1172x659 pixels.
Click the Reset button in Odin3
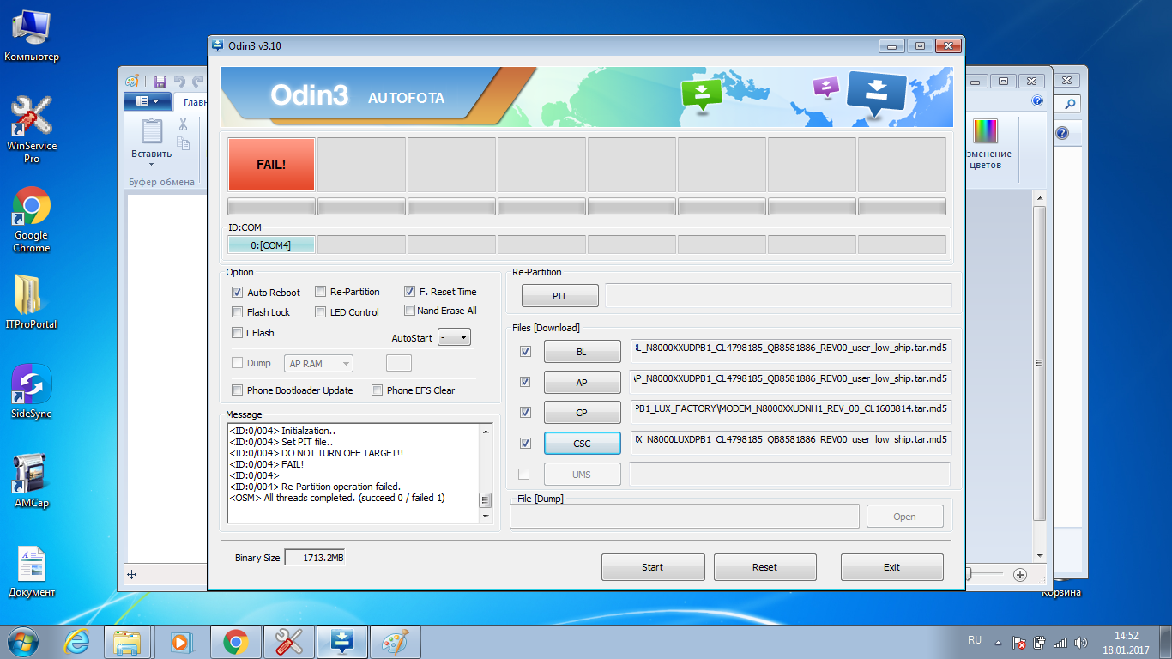[765, 567]
